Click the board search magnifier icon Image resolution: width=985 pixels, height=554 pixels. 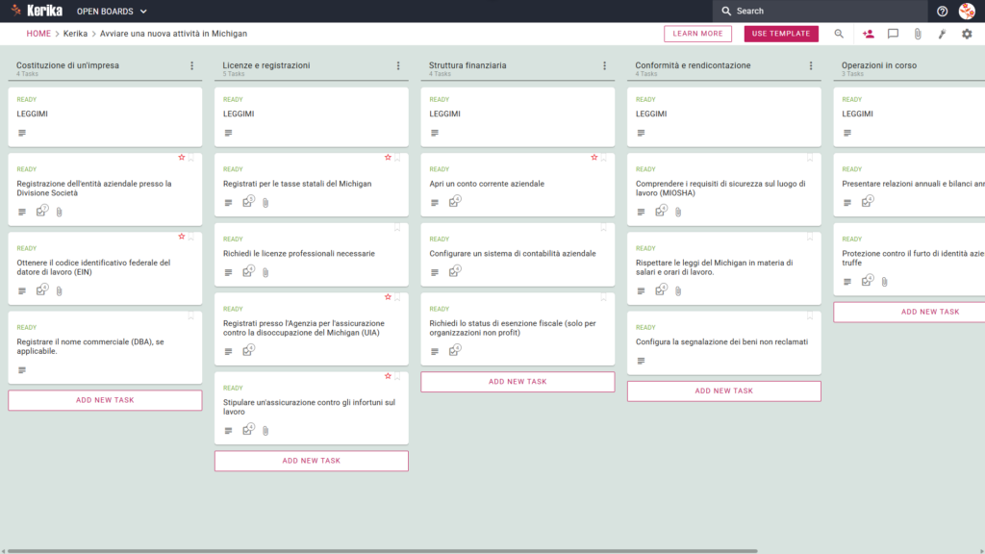click(839, 34)
